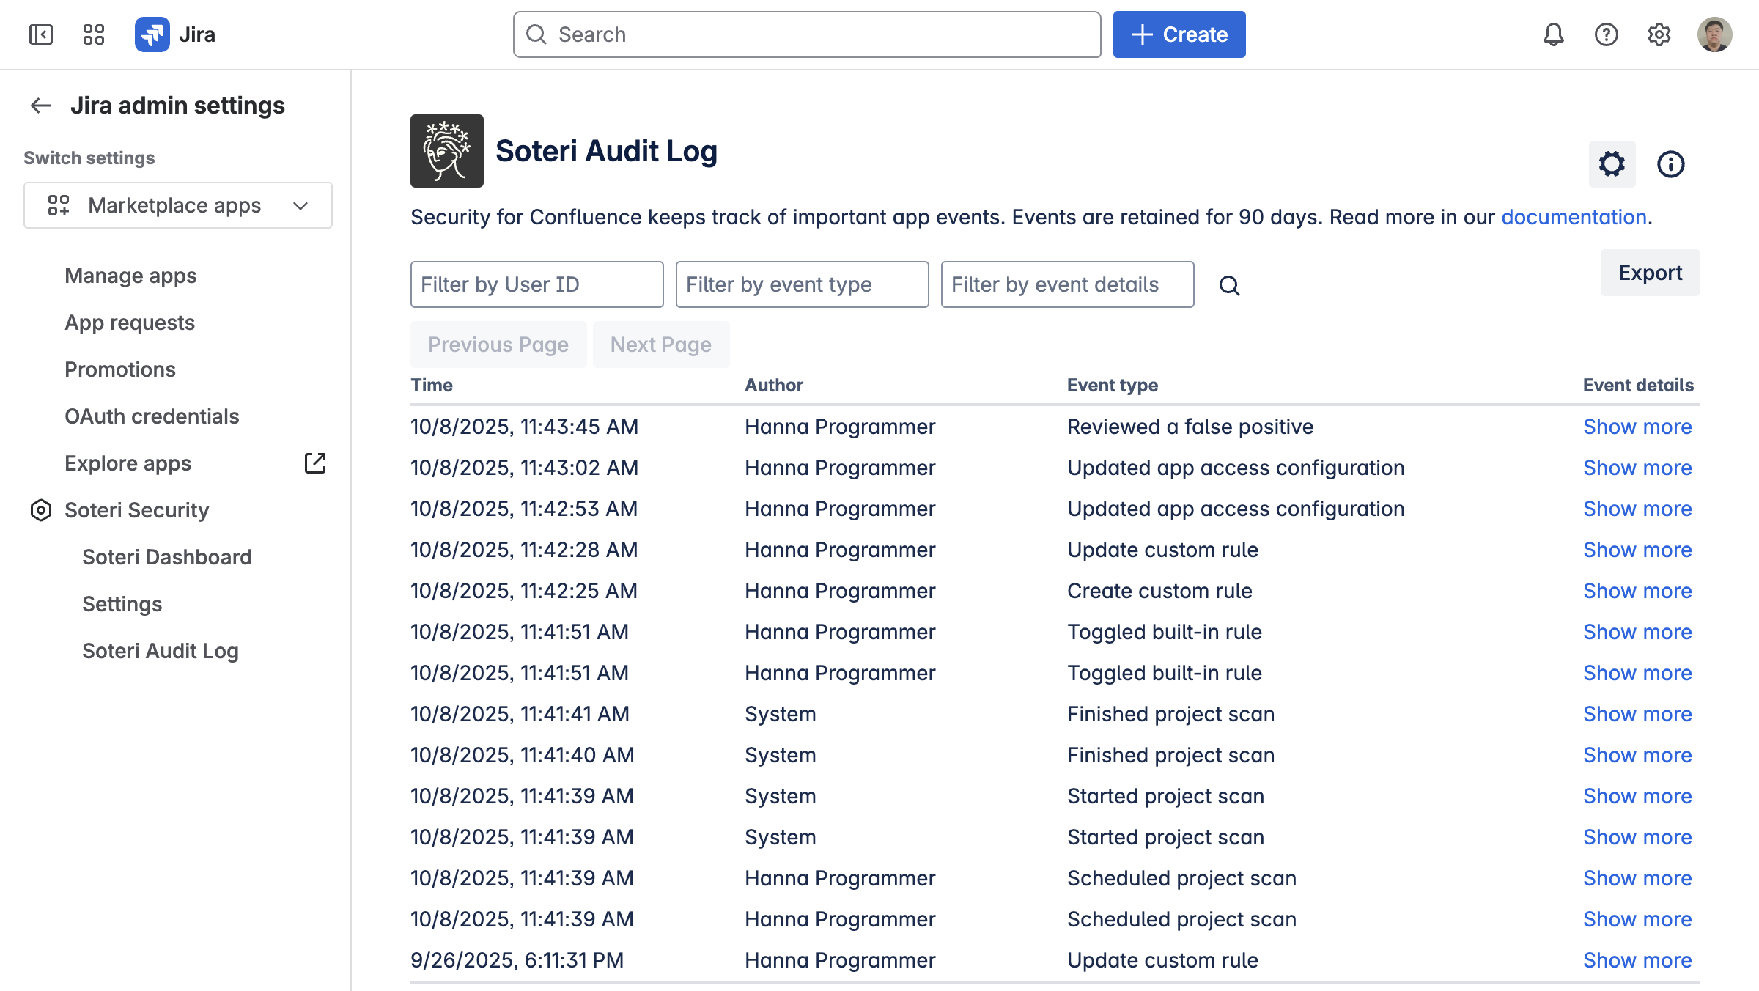The width and height of the screenshot is (1759, 991).
Task: Open Manage apps in sidebar
Action: pyautogui.click(x=130, y=276)
